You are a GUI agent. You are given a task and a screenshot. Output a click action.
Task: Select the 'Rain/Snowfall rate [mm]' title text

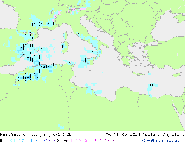pyautogui.click(x=25, y=135)
